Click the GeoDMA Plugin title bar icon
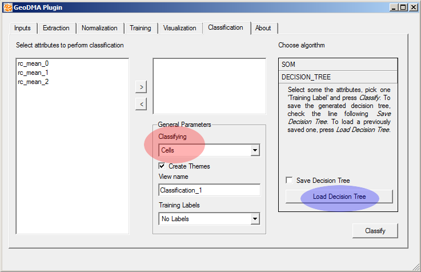The height and width of the screenshot is (272, 421). click(7, 7)
